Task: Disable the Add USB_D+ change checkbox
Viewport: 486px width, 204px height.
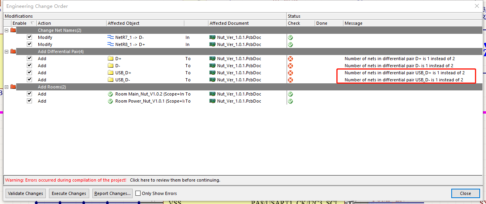Action: (x=29, y=72)
